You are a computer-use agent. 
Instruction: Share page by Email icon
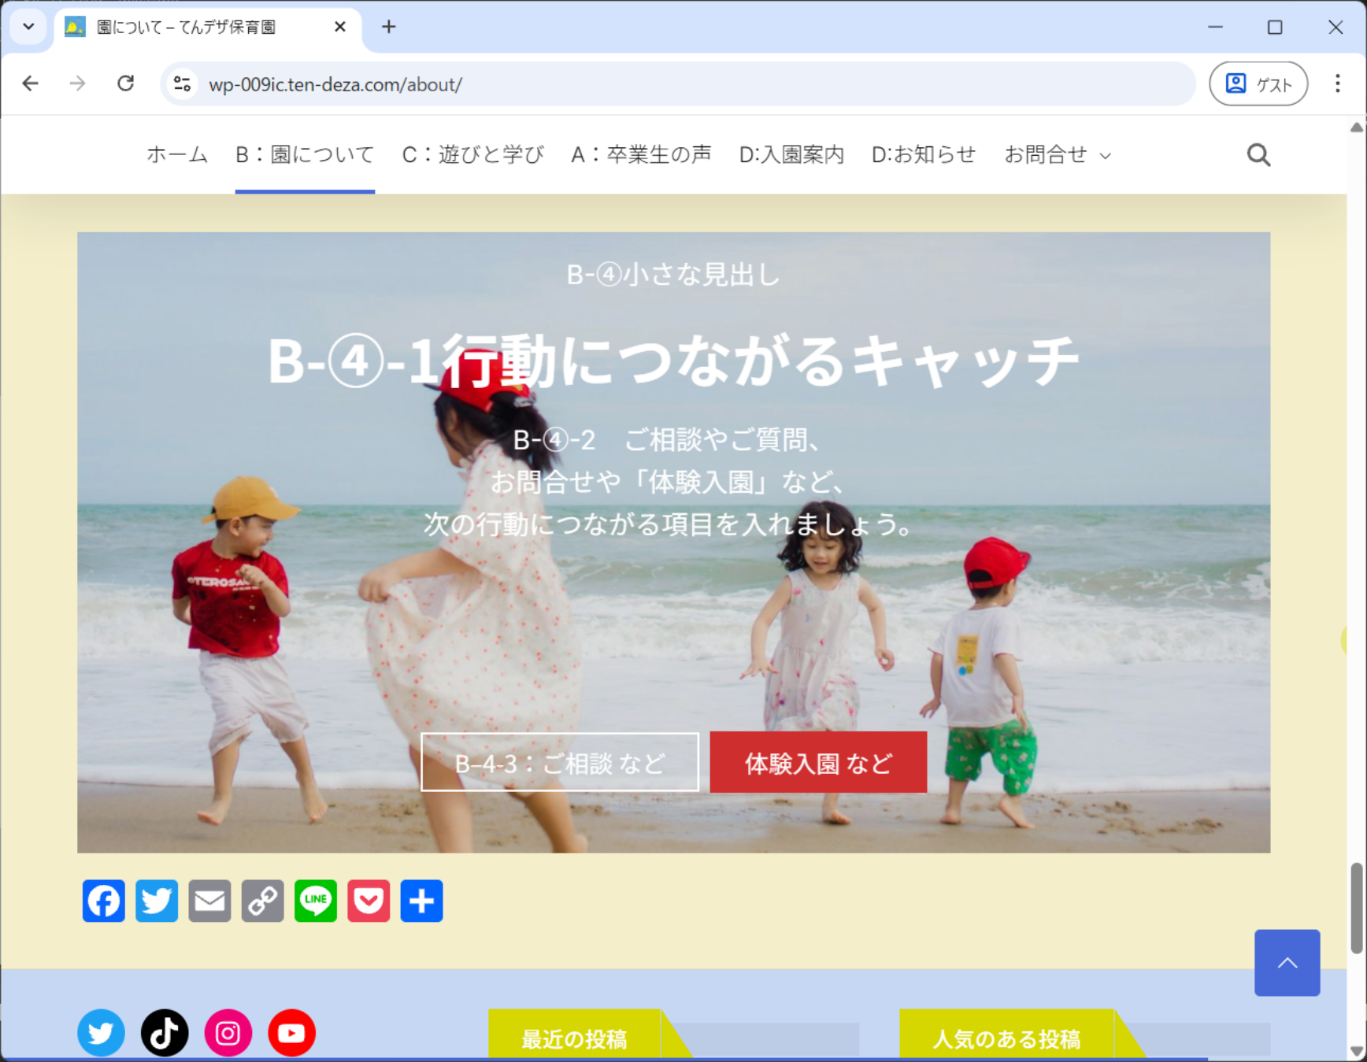[x=209, y=901]
